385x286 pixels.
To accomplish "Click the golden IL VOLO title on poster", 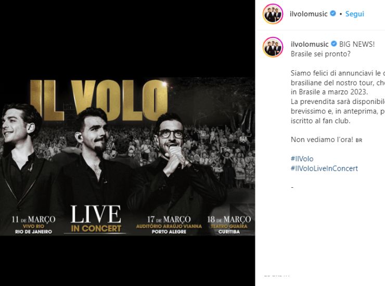I will (99, 100).
